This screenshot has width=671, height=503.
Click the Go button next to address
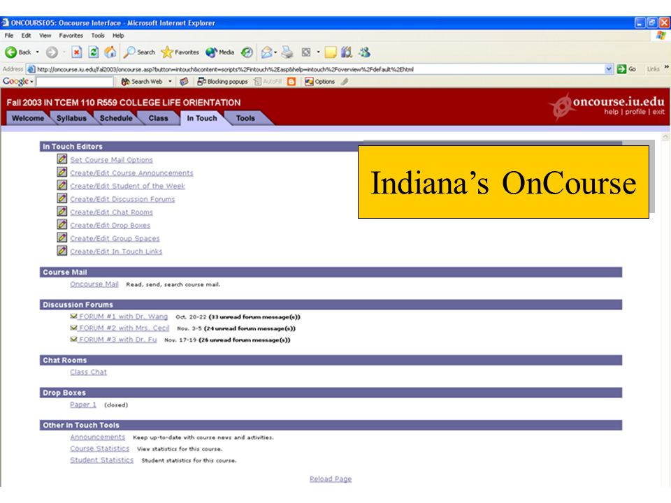626,69
